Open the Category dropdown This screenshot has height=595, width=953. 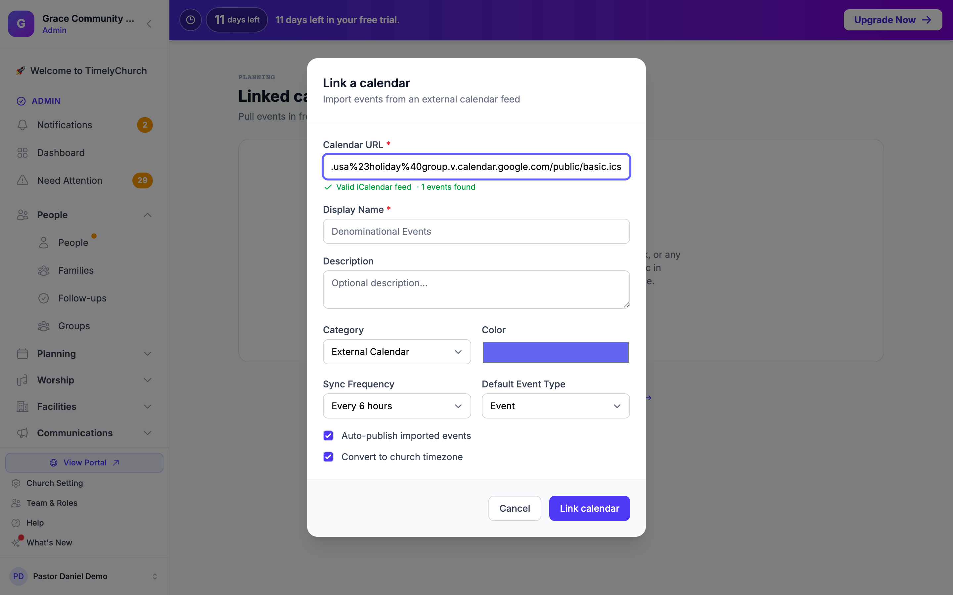[x=396, y=352]
